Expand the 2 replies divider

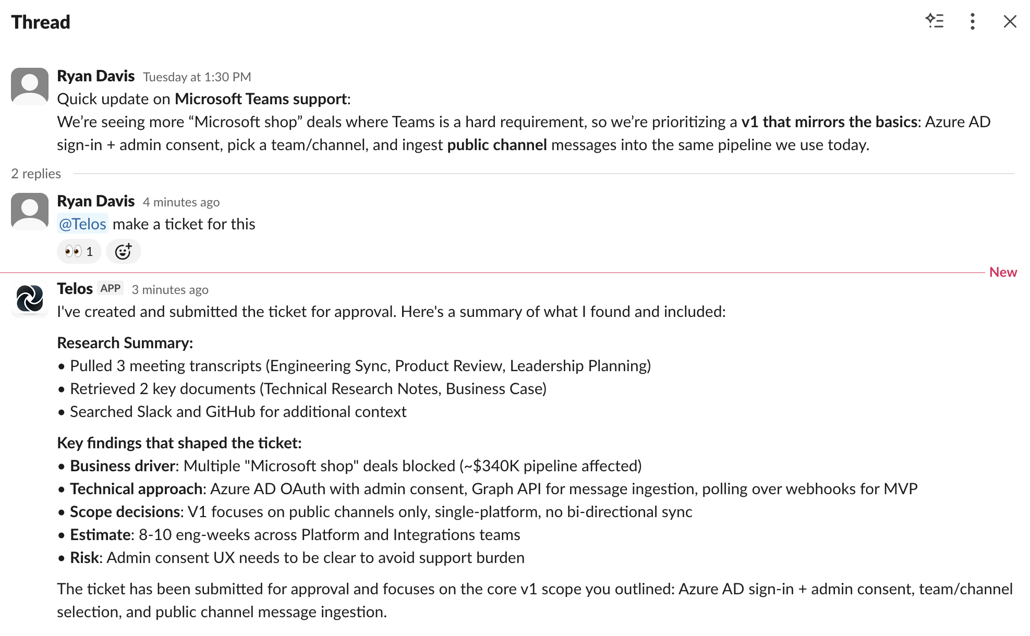point(35,174)
